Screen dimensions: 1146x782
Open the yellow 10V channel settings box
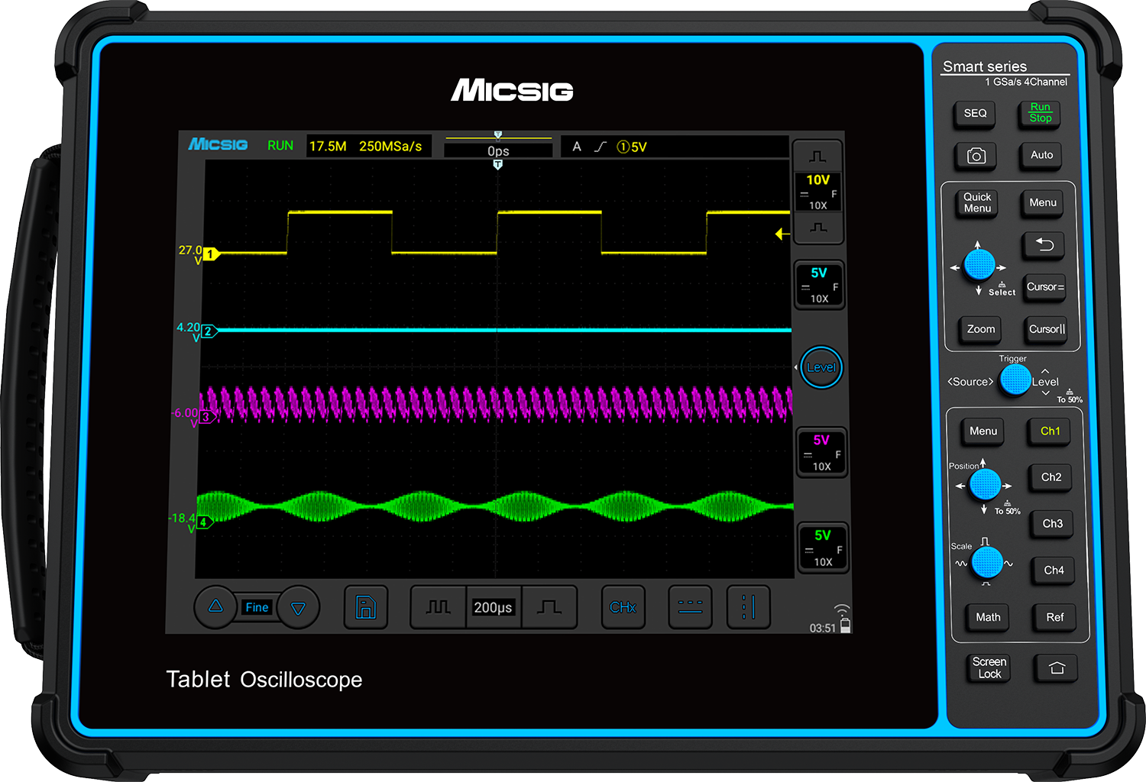818,192
